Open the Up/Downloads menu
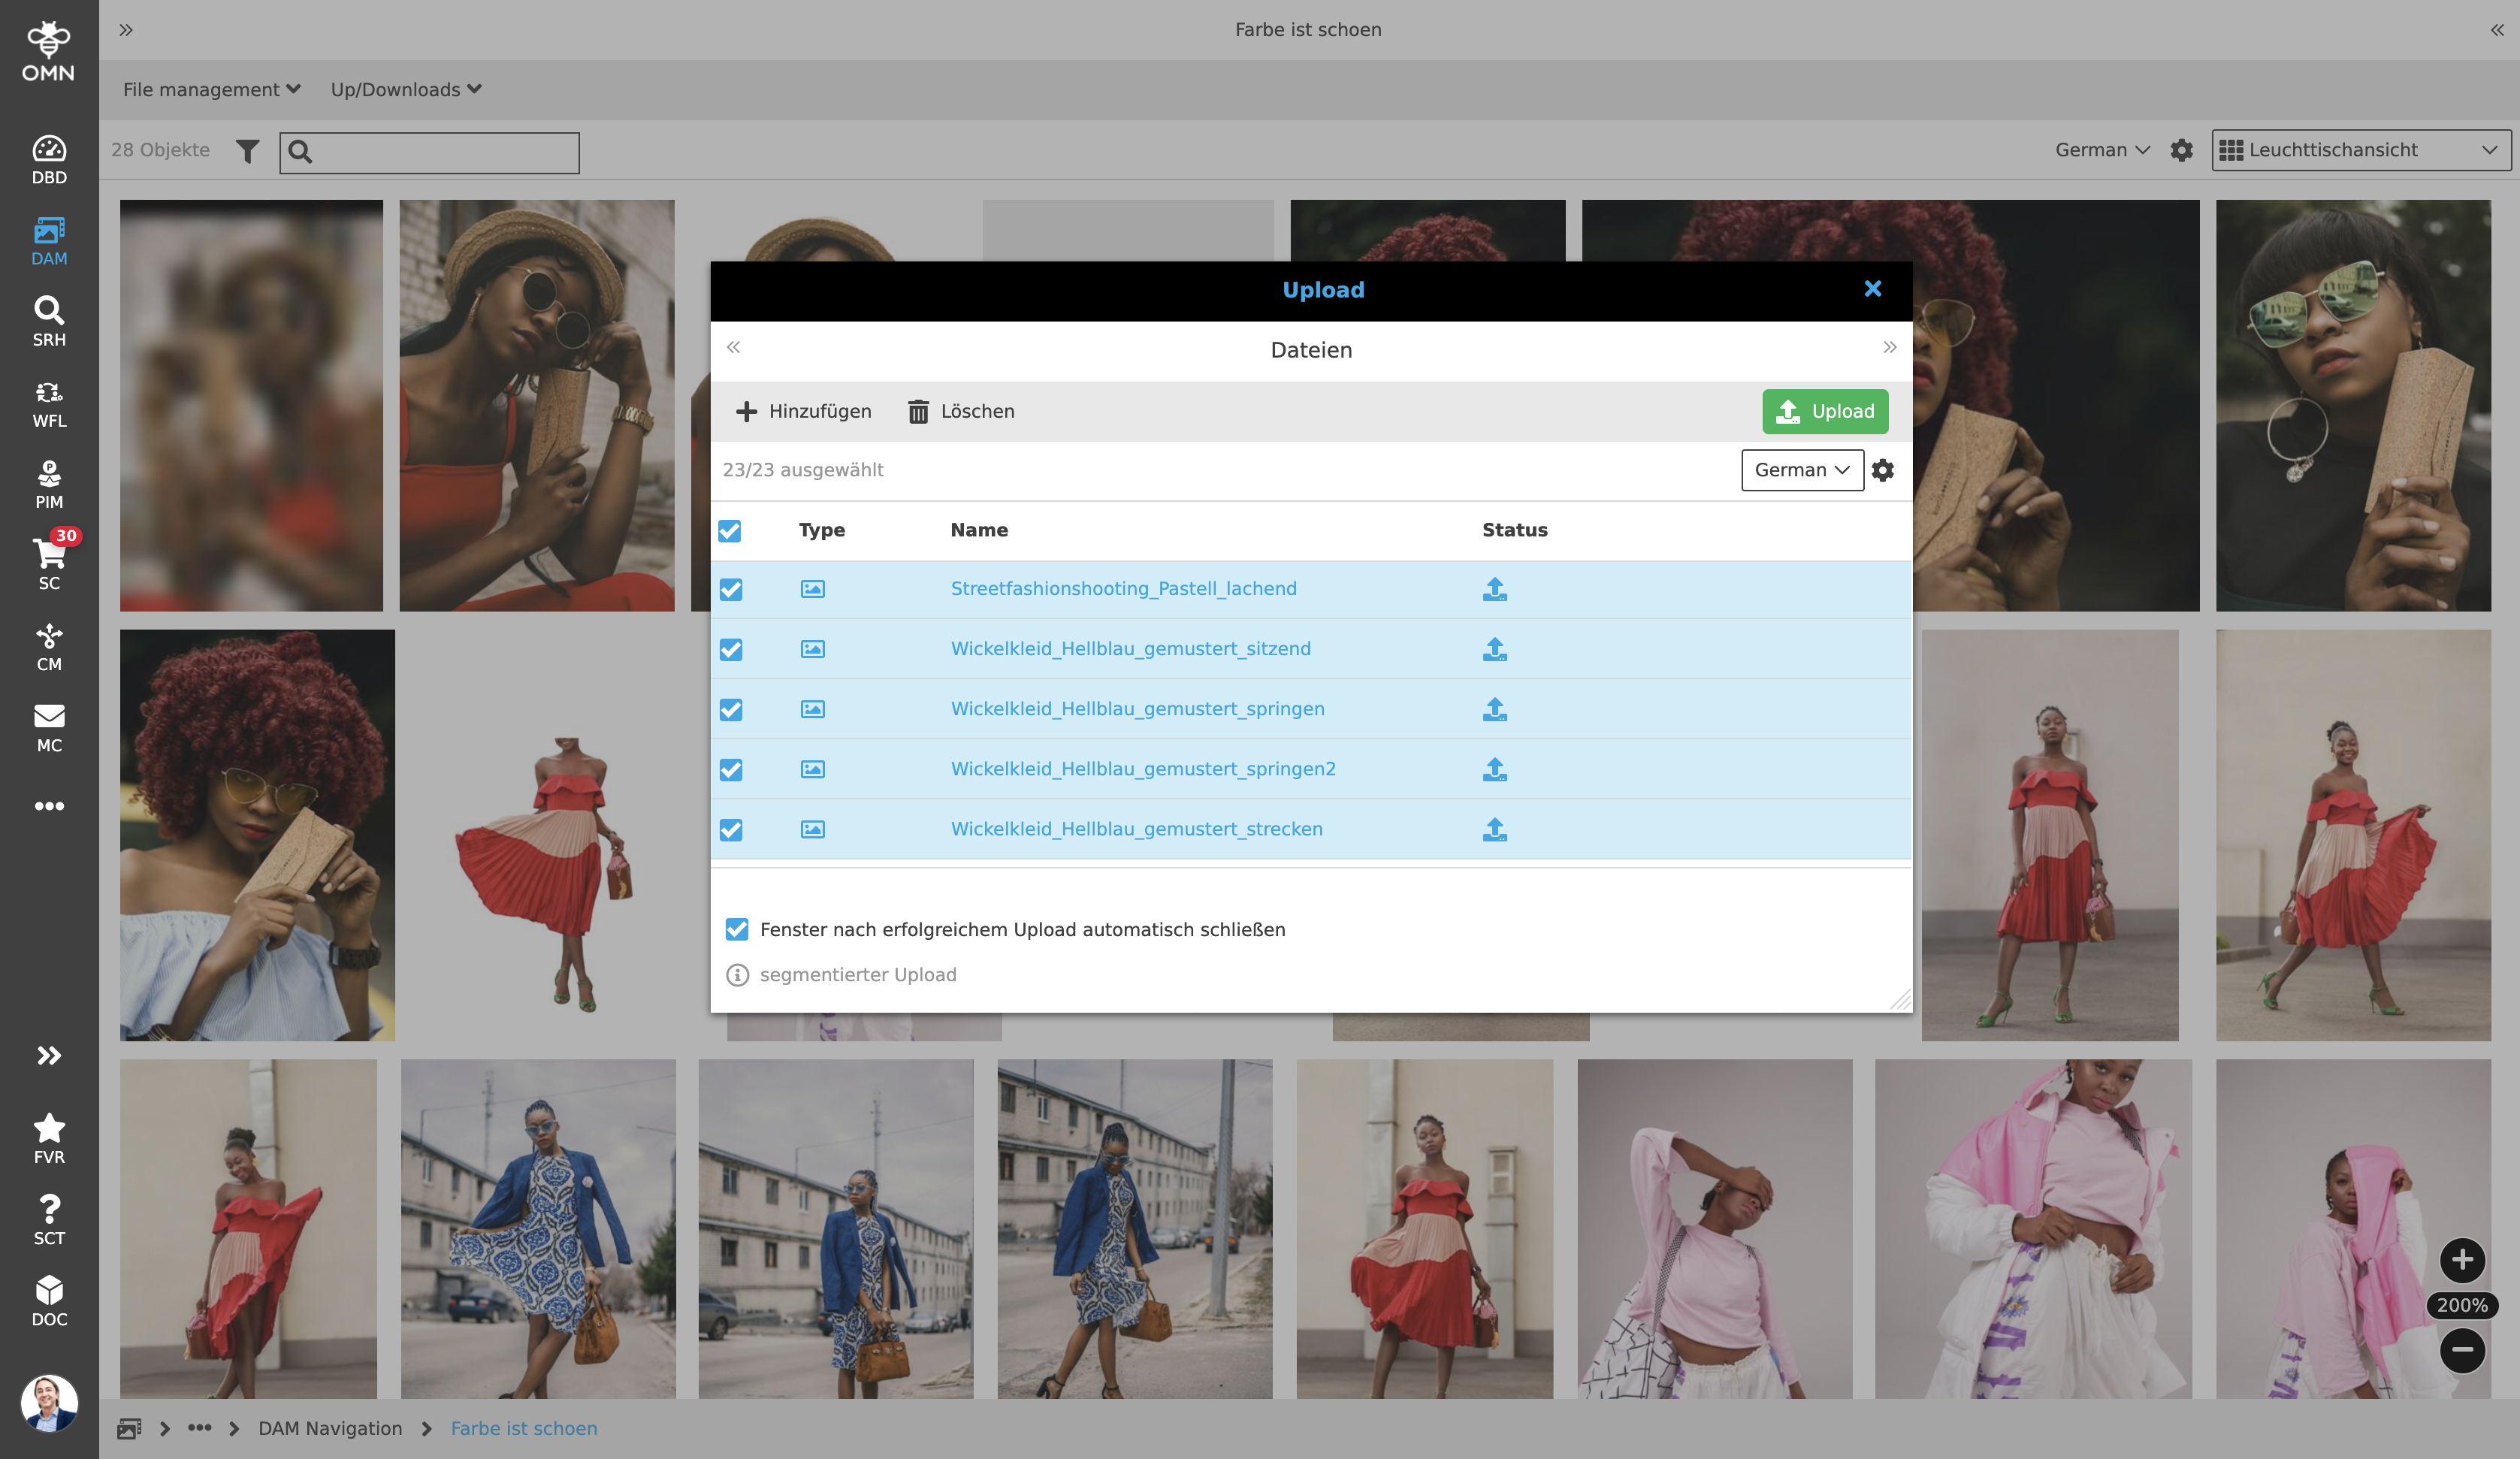Viewport: 2520px width, 1459px height. pos(406,89)
